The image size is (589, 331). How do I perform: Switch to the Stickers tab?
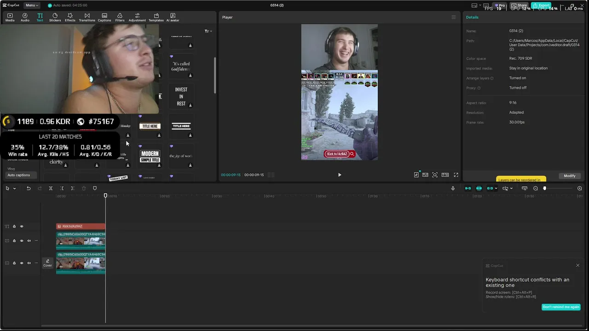(55, 17)
